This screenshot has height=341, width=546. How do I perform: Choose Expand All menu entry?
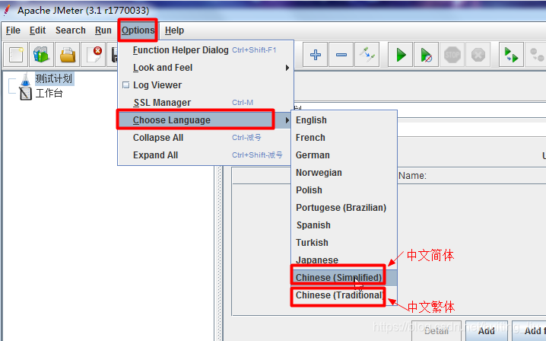[x=205, y=155]
